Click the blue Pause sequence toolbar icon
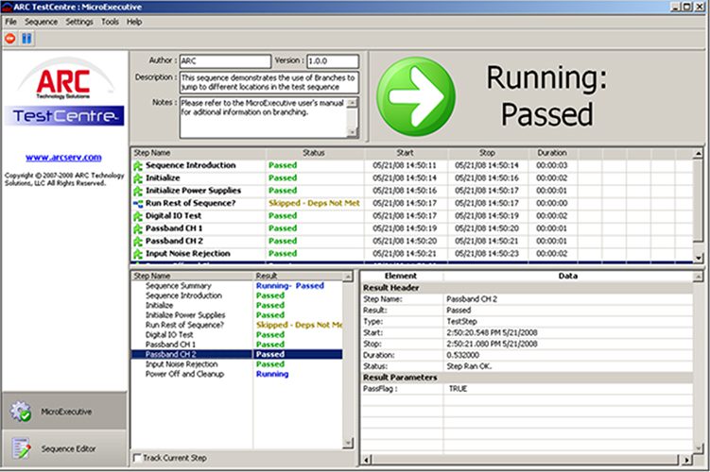This screenshot has height=472, width=710. [26, 39]
